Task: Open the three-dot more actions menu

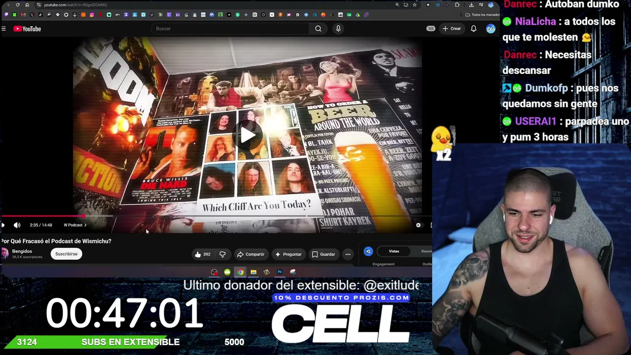Action: (x=348, y=254)
